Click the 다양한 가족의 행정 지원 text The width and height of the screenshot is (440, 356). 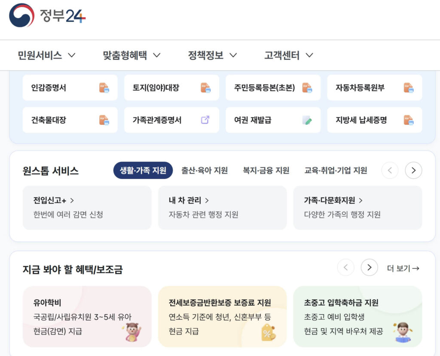pos(342,215)
